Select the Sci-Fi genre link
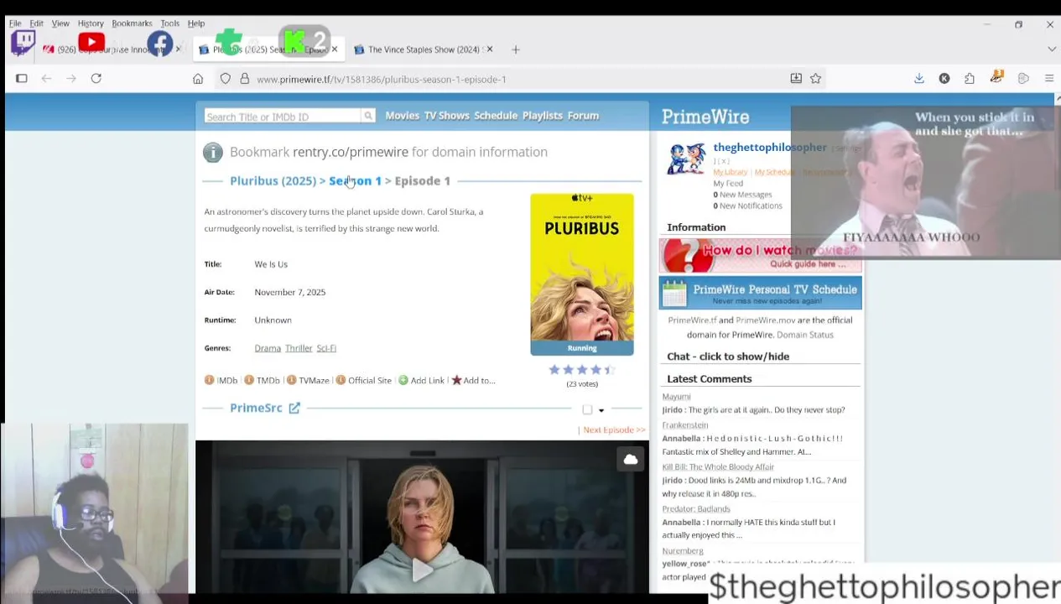The height and width of the screenshot is (604, 1061). coord(326,348)
